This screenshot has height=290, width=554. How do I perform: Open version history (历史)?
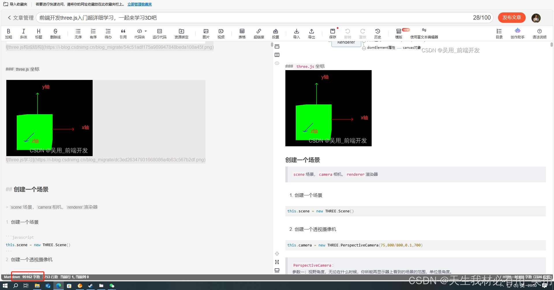pyautogui.click(x=378, y=33)
